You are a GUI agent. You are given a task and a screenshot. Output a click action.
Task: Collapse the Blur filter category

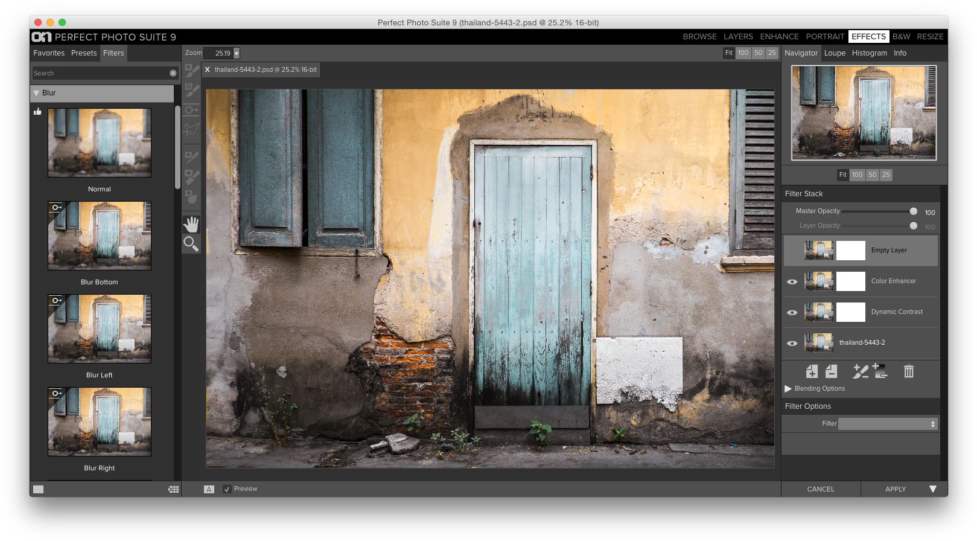click(37, 94)
